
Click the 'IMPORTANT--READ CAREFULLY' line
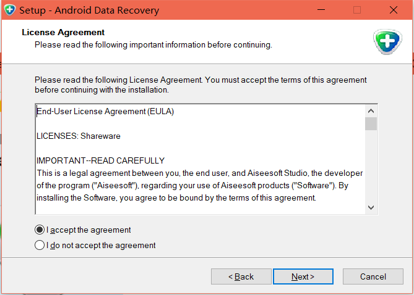(x=101, y=160)
